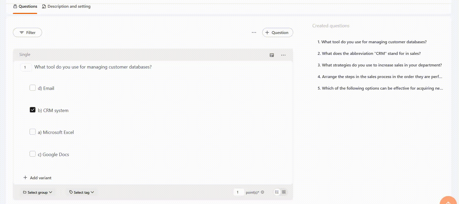Expand the Select tag dropdown

click(81, 192)
